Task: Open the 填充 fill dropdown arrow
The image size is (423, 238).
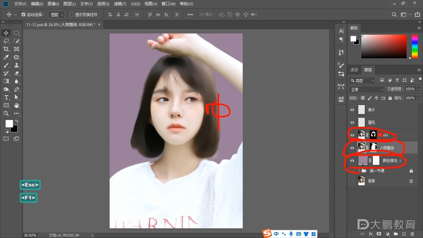Action: click(419, 98)
